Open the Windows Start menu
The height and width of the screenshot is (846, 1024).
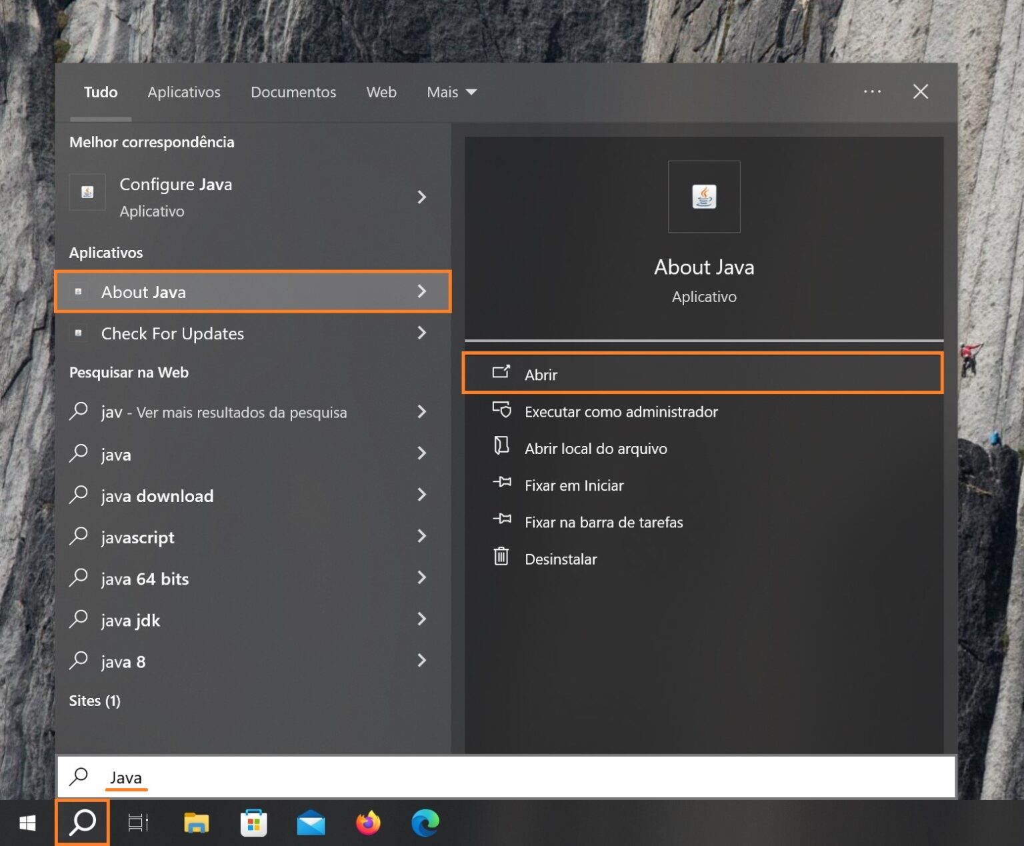27,823
